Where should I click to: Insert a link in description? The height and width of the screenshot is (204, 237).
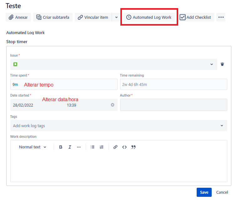coord(115,147)
